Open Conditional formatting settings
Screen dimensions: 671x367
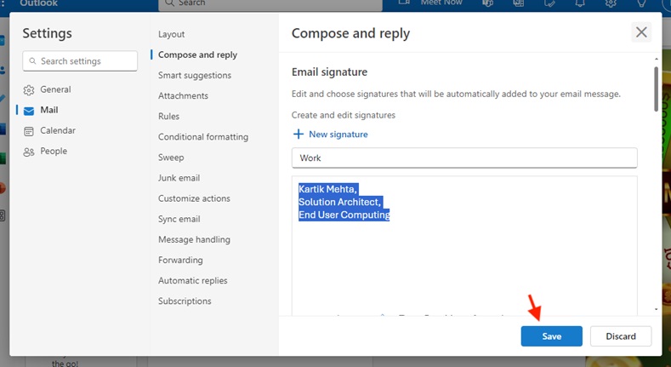tap(203, 137)
